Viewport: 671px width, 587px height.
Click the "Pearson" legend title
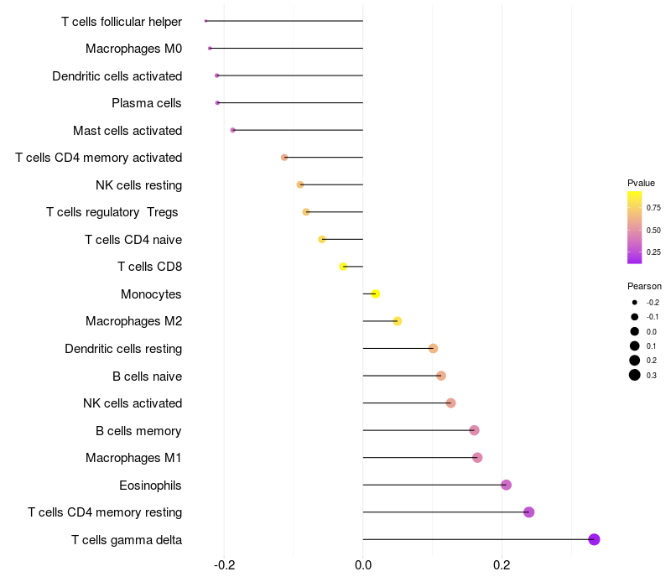644,286
